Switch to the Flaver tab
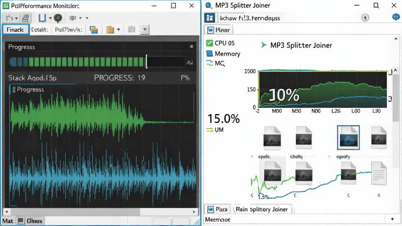This screenshot has height=226, width=402. (x=218, y=30)
